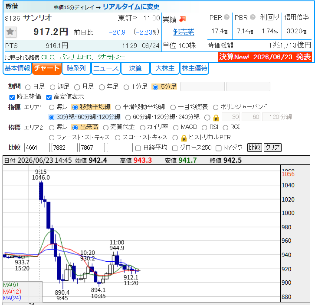Select ボリンジャーバンド indicator
Viewport: 315px width, 305px height.
coord(216,107)
